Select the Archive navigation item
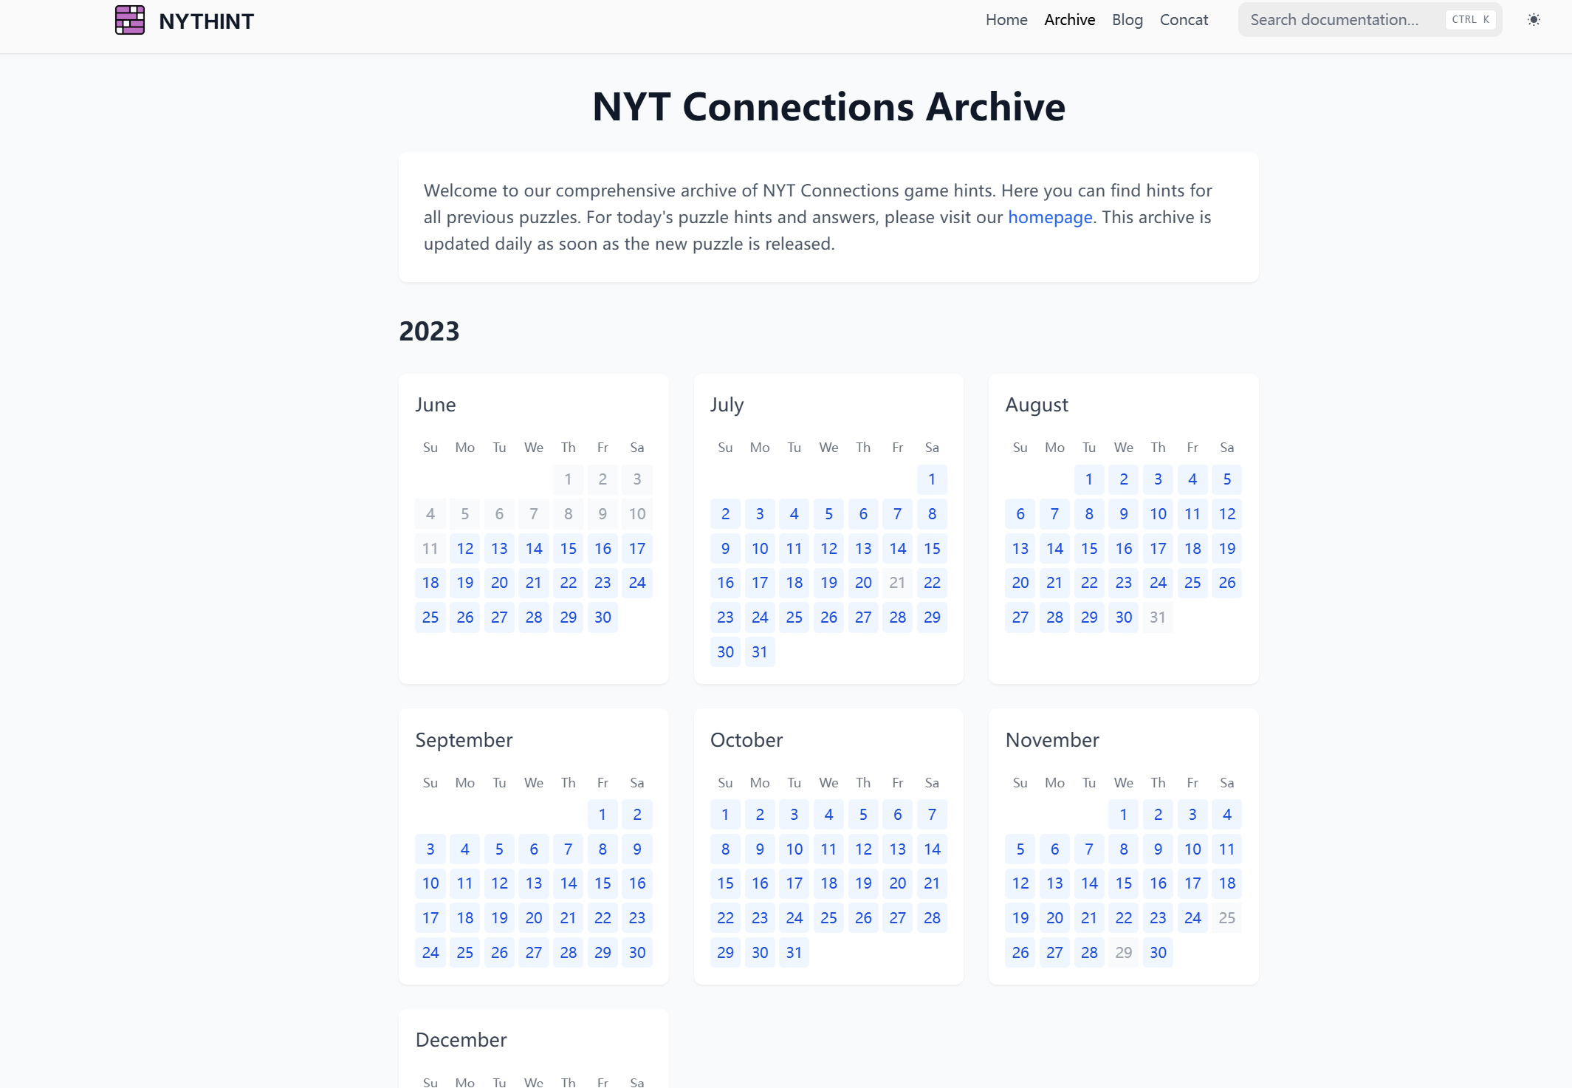 (x=1069, y=20)
